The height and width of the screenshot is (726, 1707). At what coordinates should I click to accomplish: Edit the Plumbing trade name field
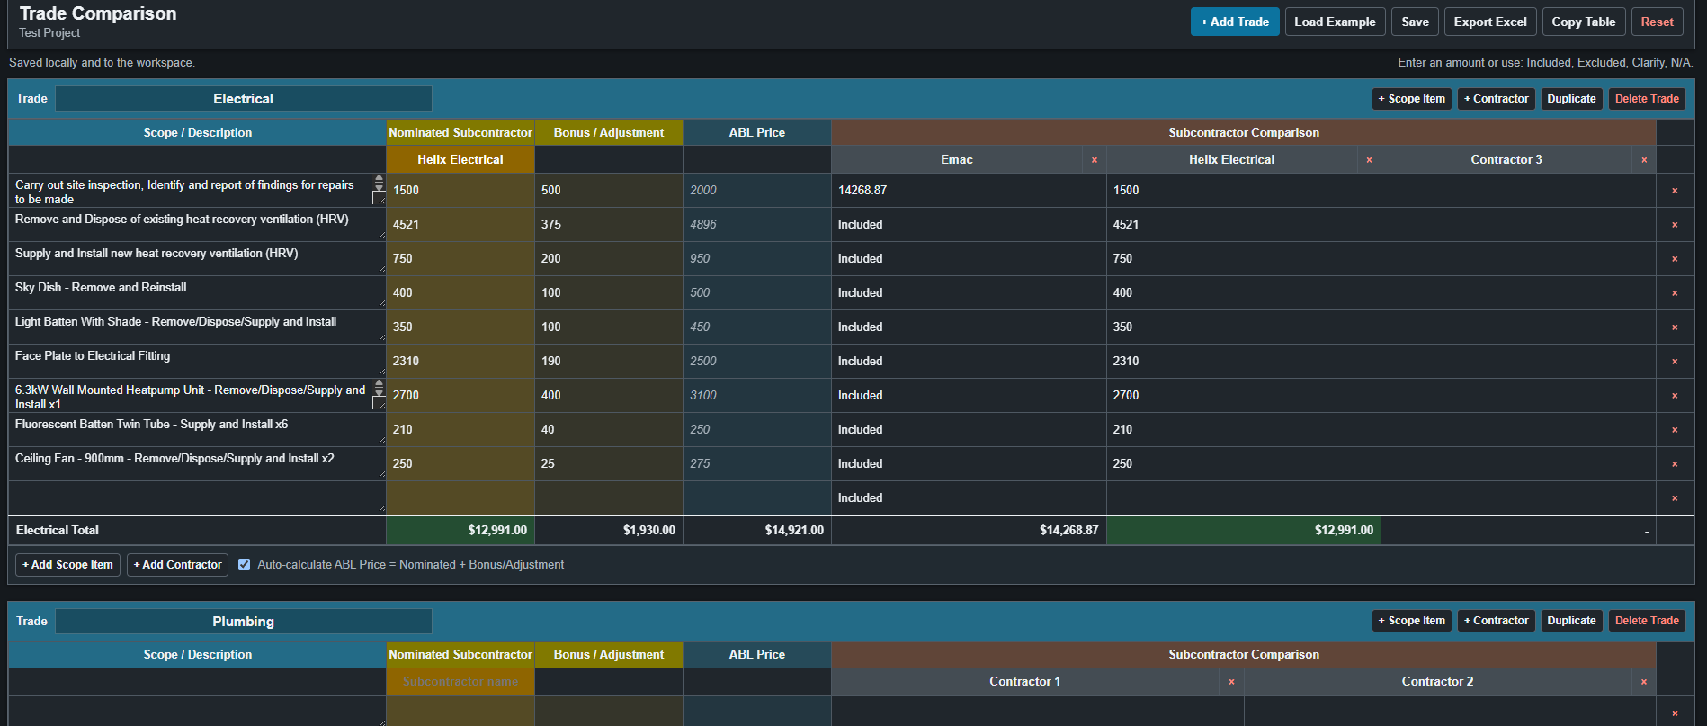pyautogui.click(x=243, y=622)
